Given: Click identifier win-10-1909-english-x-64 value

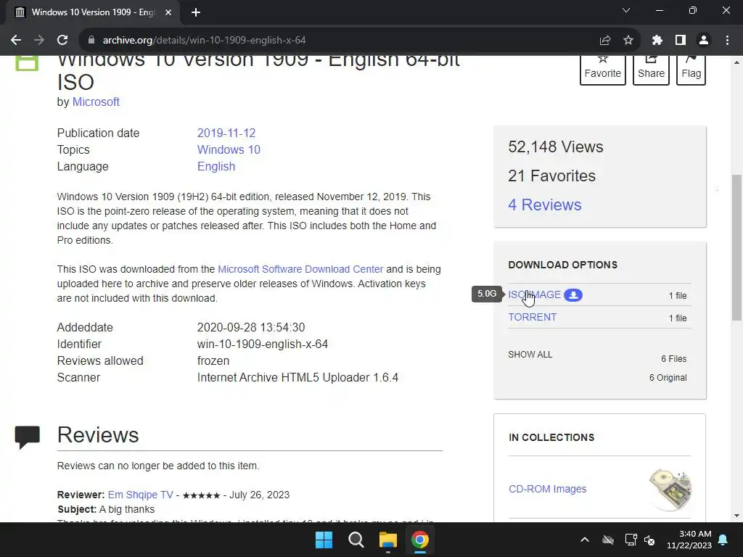Looking at the screenshot, I should [263, 344].
